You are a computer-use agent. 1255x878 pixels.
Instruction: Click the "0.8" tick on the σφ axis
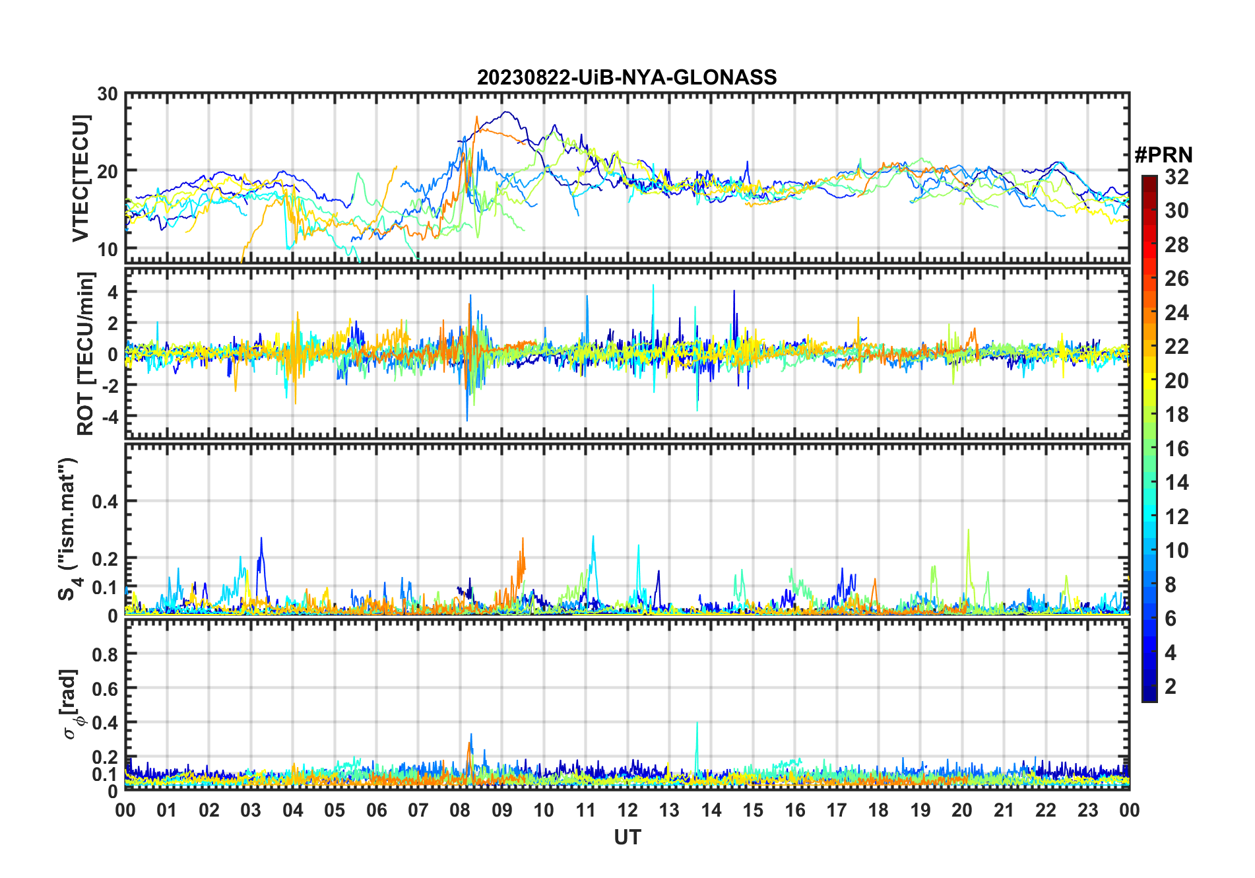click(x=105, y=654)
